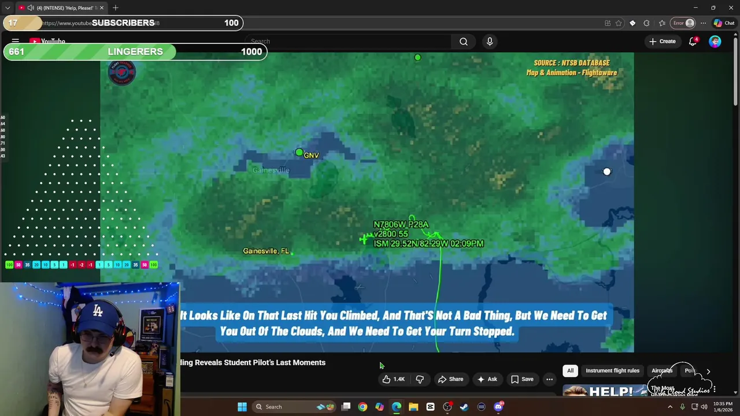Open OBS Studio from taskbar
The height and width of the screenshot is (416, 740).
(447, 407)
